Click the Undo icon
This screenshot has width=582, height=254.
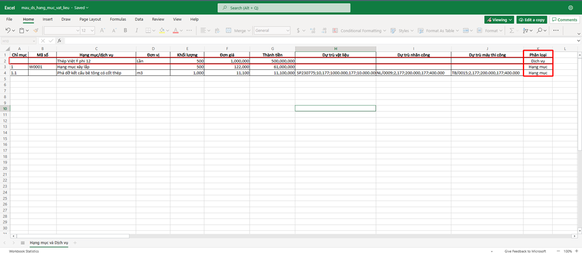(8, 30)
